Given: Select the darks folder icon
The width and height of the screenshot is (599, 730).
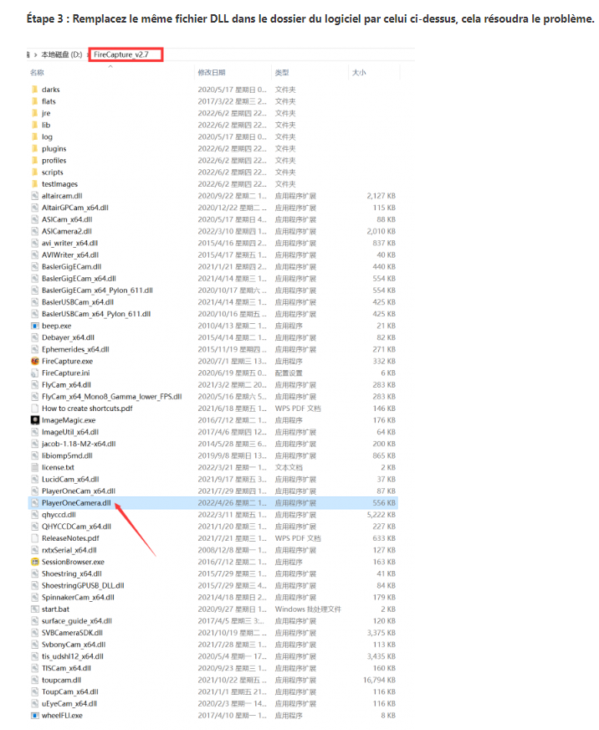Looking at the screenshot, I should point(35,90).
